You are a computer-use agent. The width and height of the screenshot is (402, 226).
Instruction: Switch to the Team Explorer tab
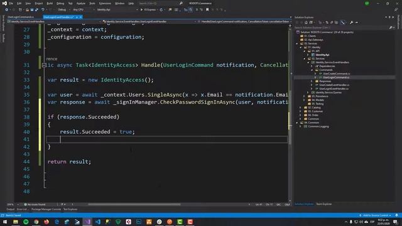324,204
